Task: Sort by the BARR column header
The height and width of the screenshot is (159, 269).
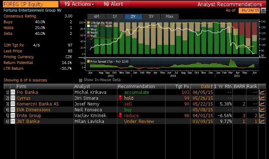Action: click(239, 87)
